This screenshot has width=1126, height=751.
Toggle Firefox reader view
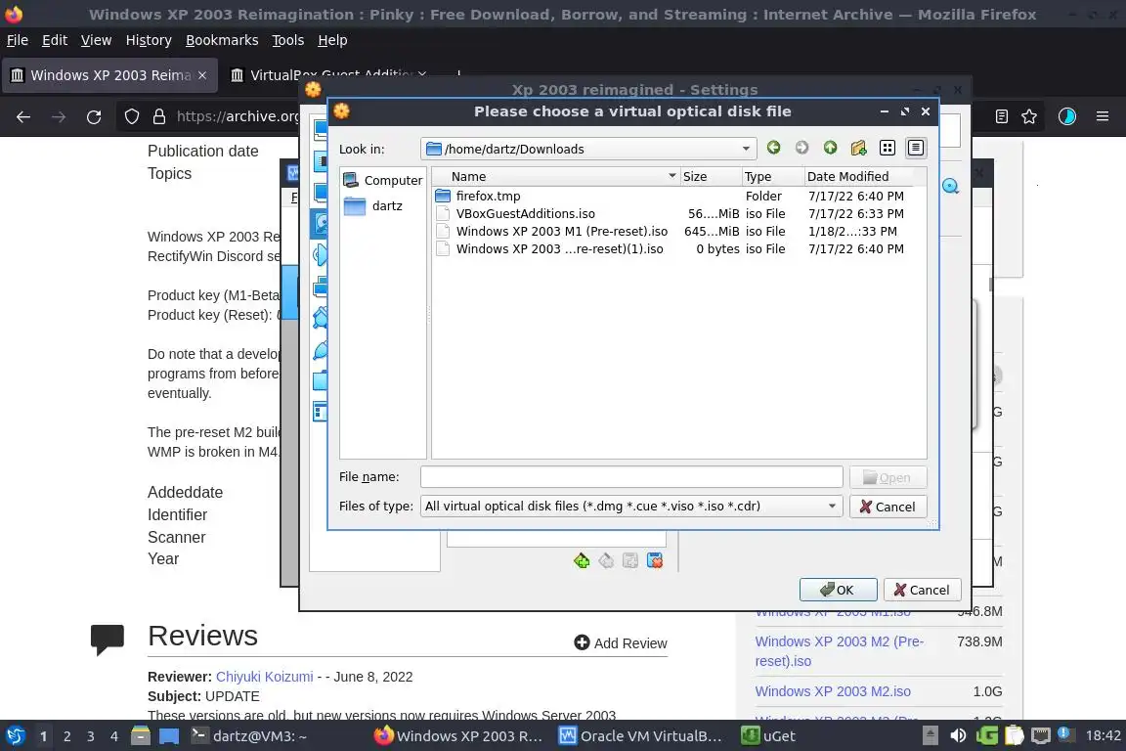[x=1002, y=116]
